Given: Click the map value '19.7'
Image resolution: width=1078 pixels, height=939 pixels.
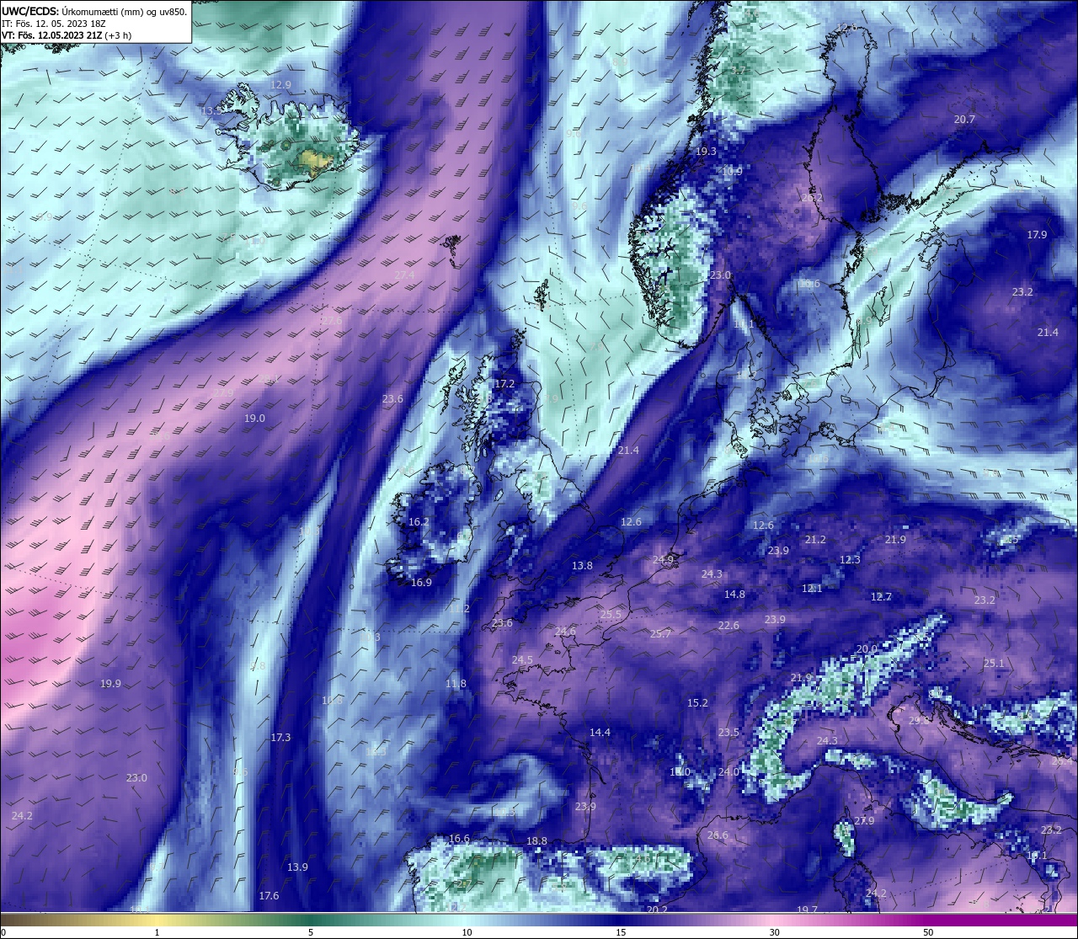Looking at the screenshot, I should 807,910.
